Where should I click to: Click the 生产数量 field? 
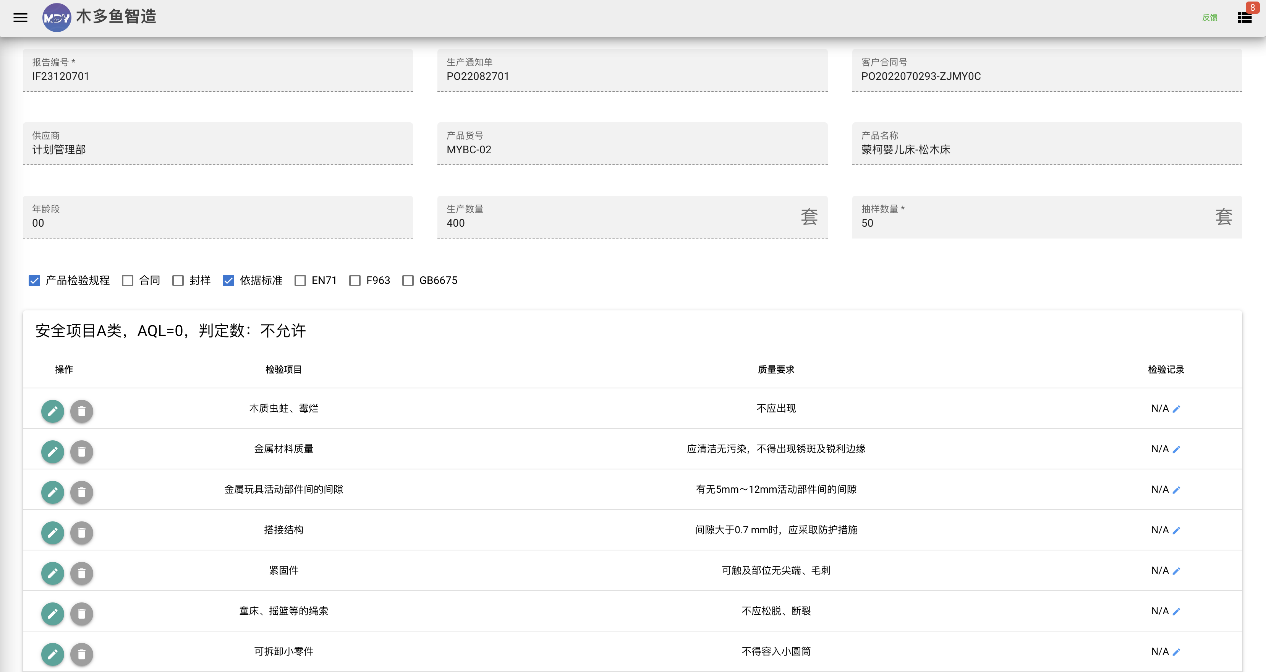tap(632, 217)
